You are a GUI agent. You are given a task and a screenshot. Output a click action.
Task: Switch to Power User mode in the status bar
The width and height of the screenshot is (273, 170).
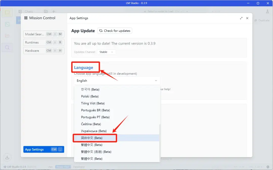coord(63,167)
